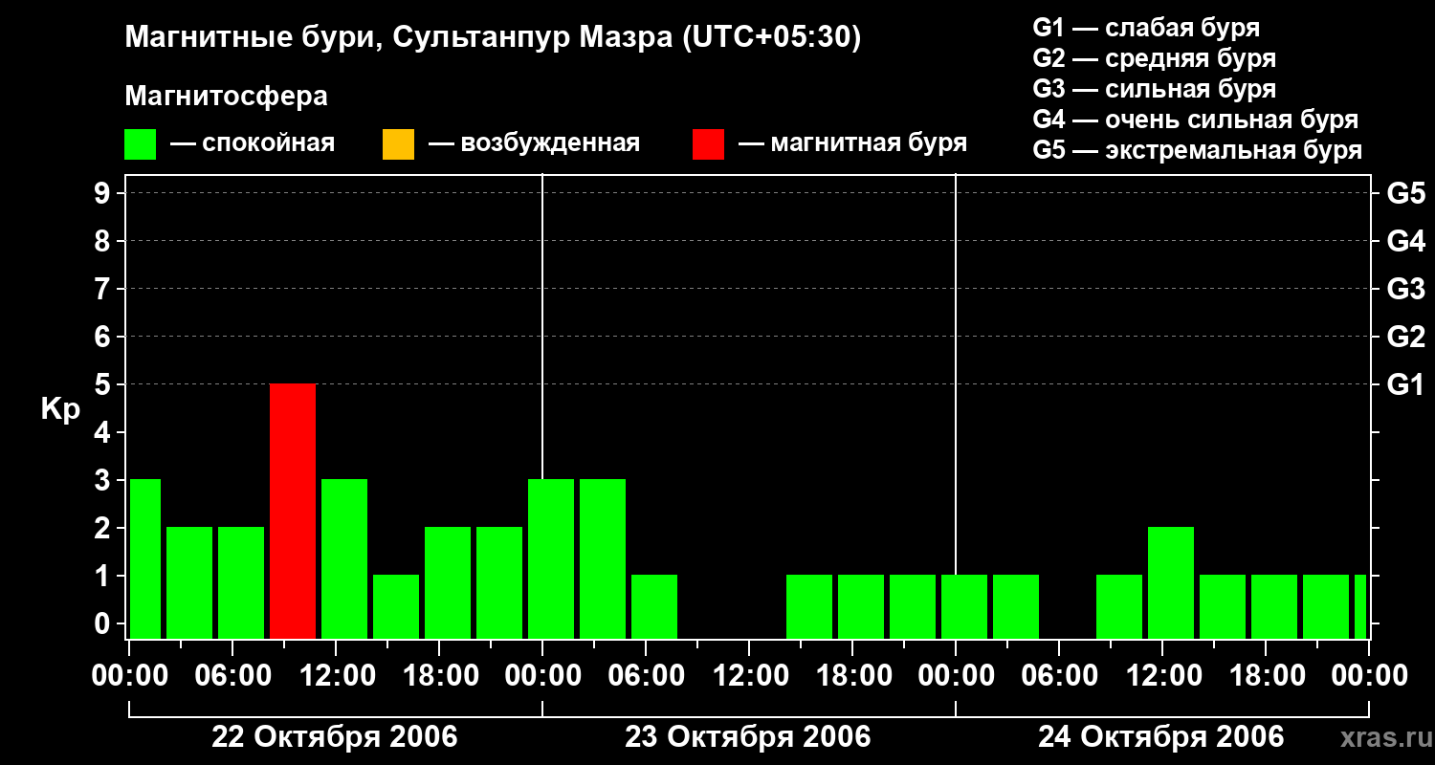
Task: Click the red 'магнитная буря' legend swatch
Action: click(708, 144)
